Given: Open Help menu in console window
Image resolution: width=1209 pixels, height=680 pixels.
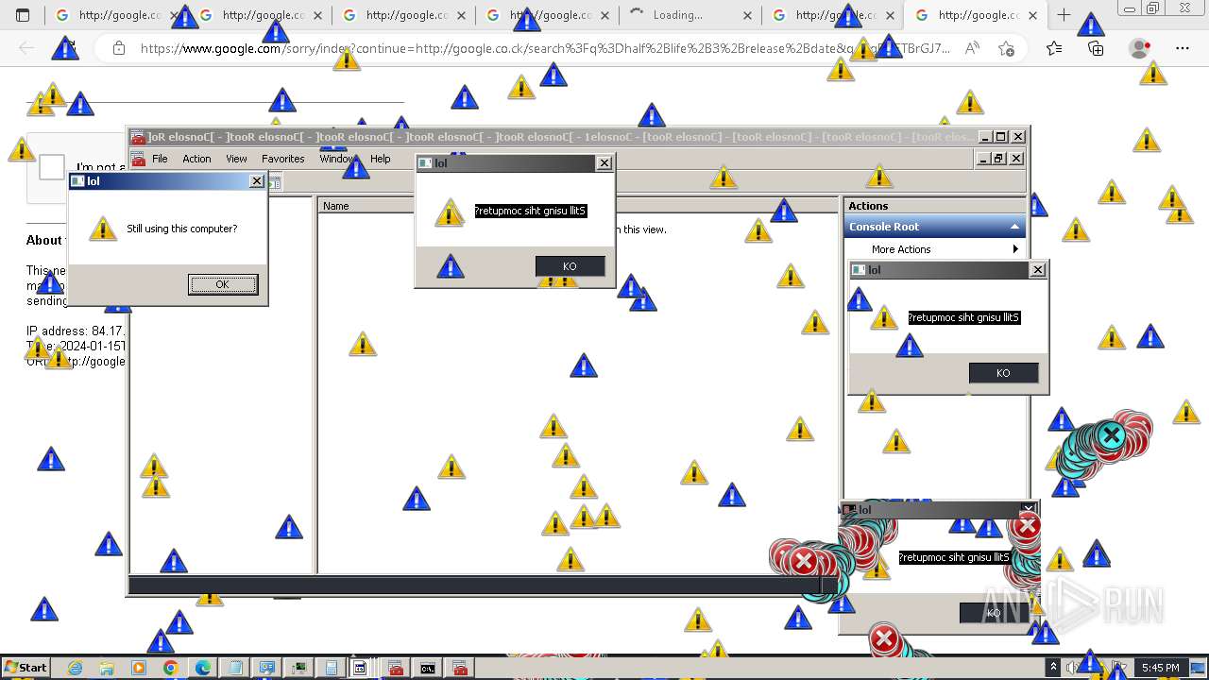Looking at the screenshot, I should [381, 159].
